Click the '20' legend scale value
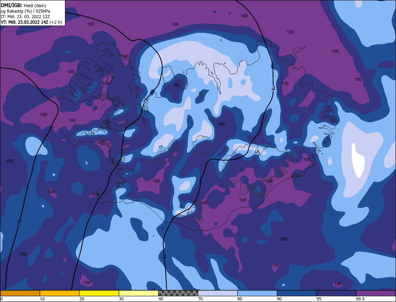Screen dimensions: 396x302 82,299
